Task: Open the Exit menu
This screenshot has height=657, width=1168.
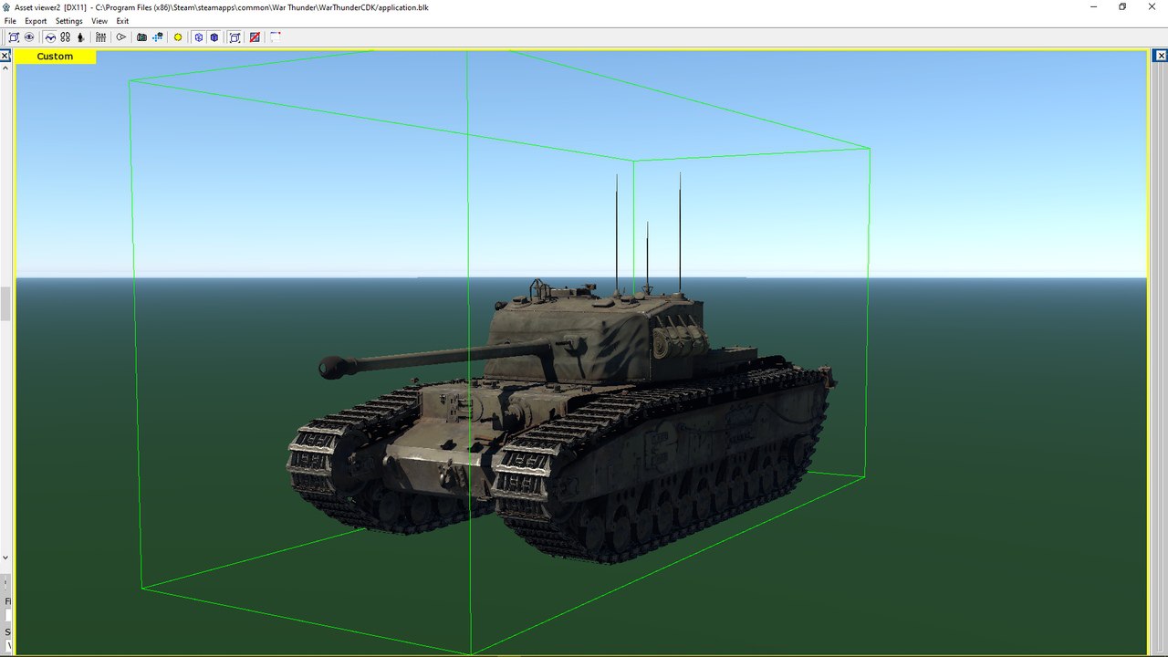Action: (122, 21)
